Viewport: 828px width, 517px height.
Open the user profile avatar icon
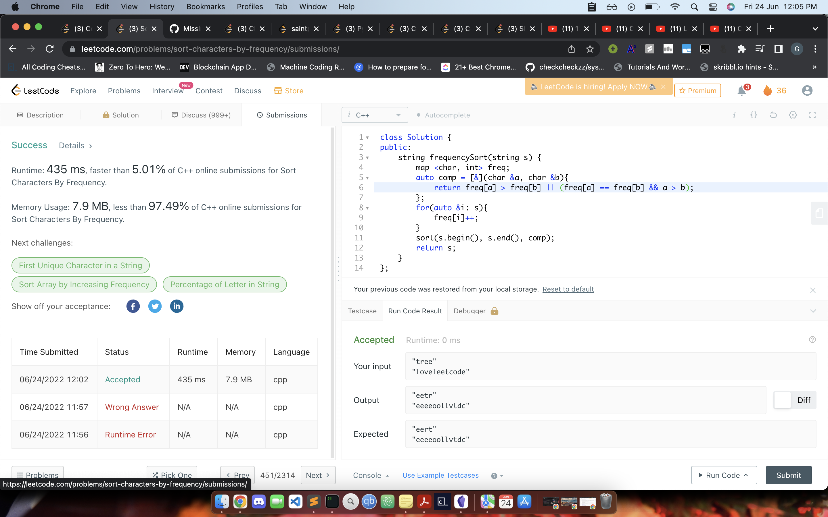(807, 90)
